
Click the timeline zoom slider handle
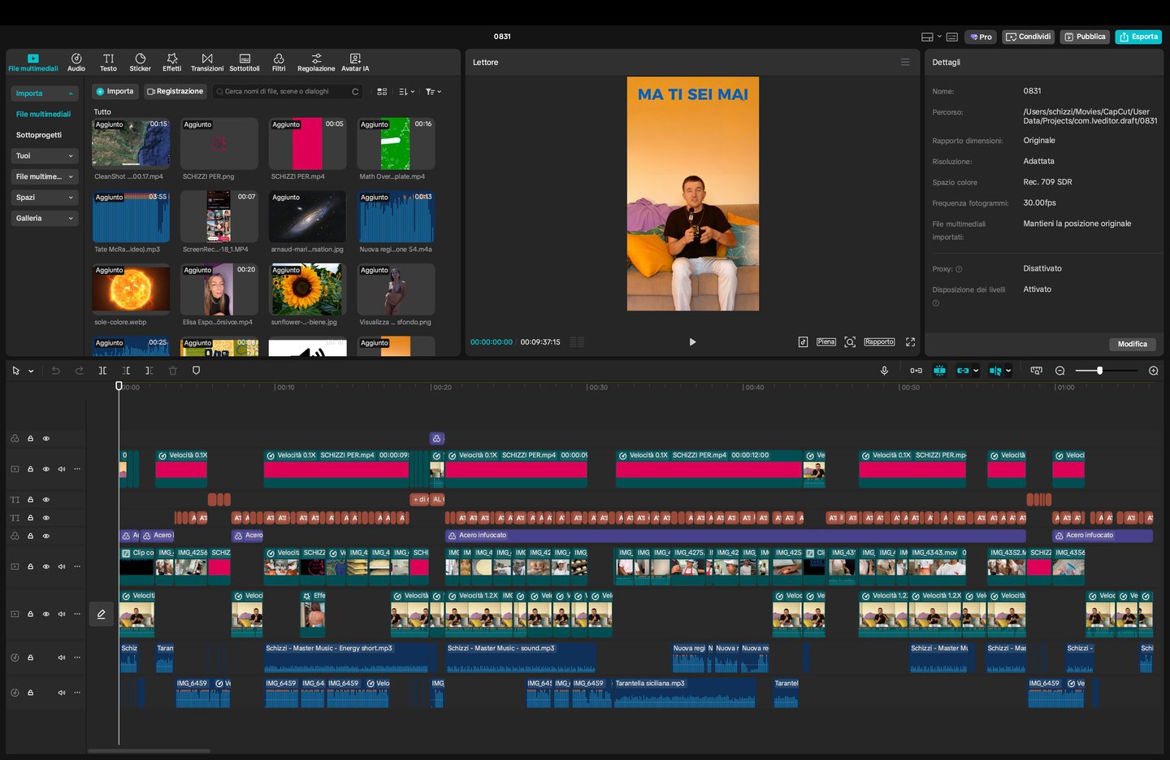(1099, 371)
